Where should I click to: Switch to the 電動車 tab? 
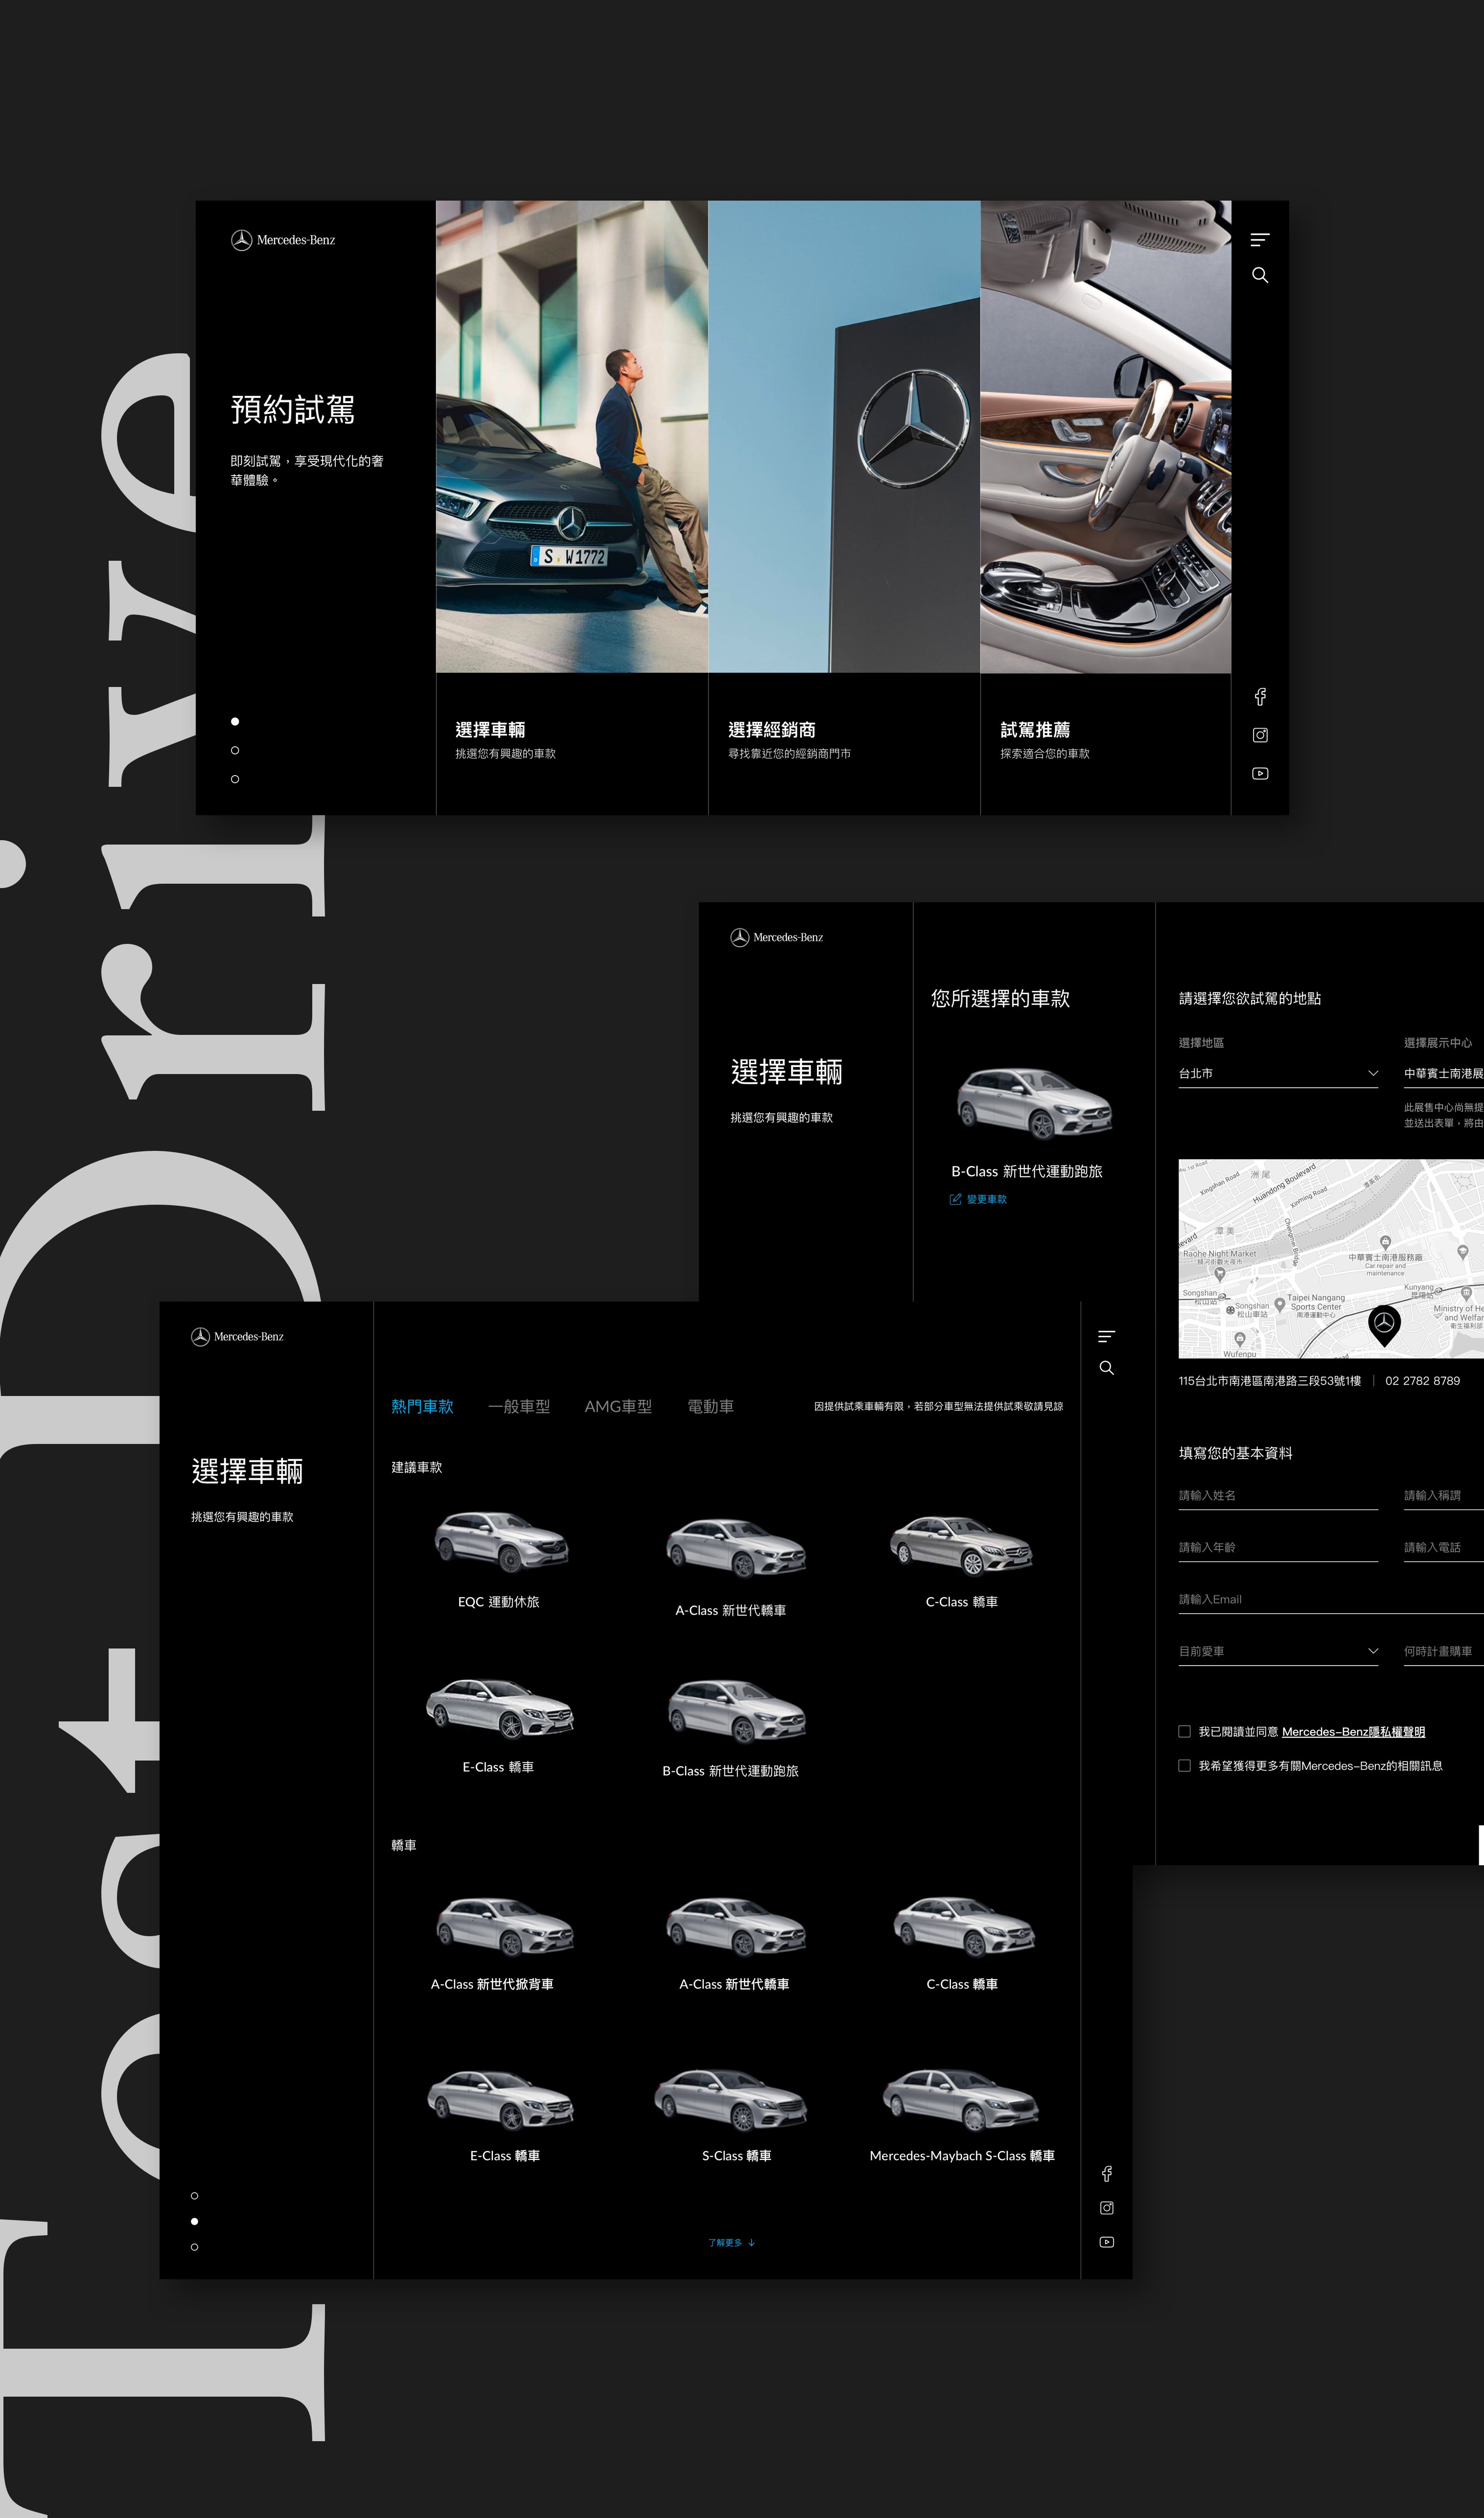[x=710, y=1406]
